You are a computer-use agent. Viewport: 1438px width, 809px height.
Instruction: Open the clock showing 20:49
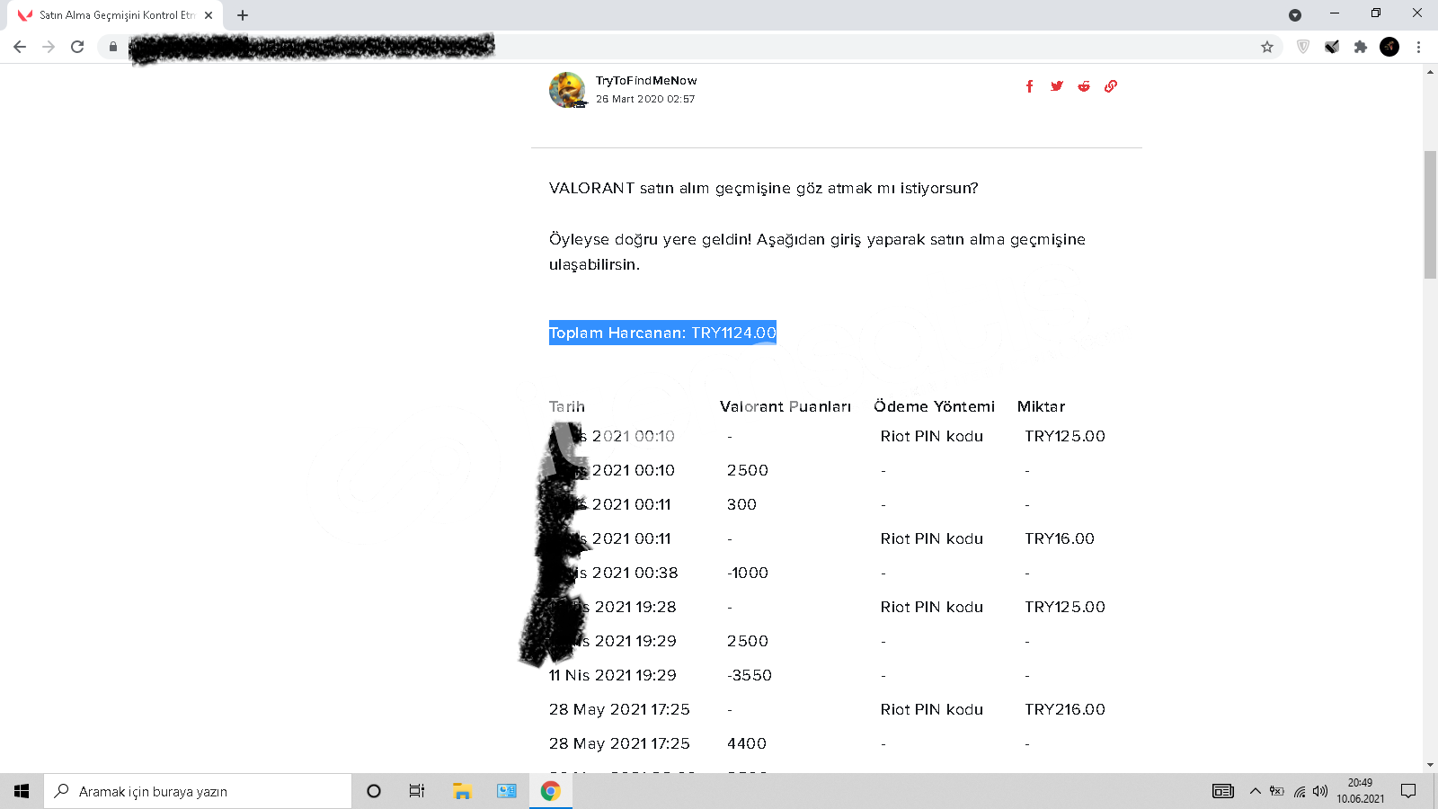point(1360,791)
